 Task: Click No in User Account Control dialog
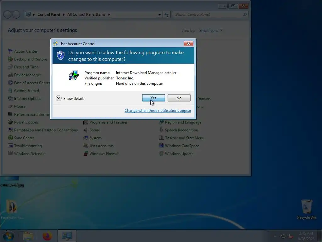pos(179,98)
